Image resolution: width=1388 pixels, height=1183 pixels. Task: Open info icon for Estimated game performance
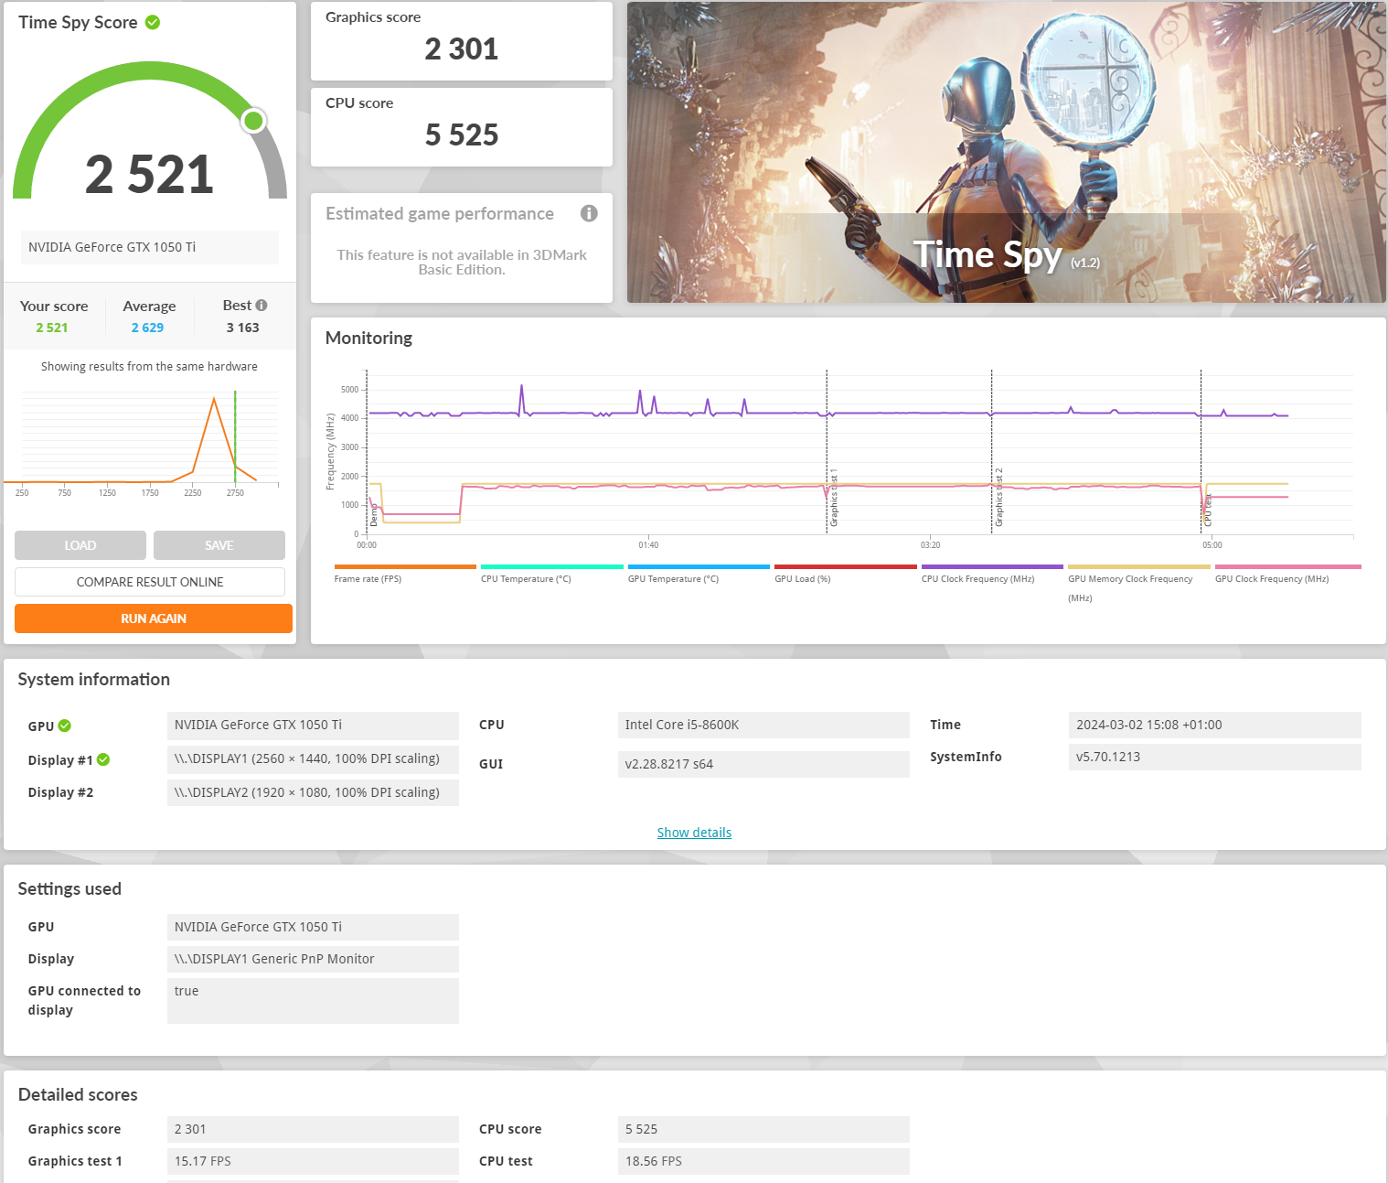point(589,213)
